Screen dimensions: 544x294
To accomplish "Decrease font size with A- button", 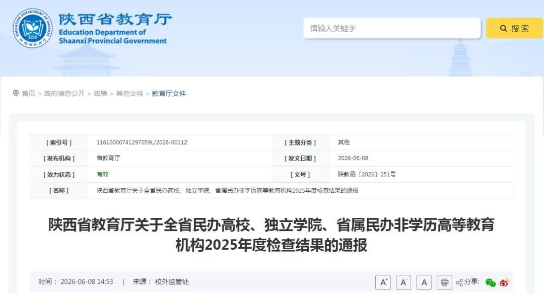I will pos(403,282).
